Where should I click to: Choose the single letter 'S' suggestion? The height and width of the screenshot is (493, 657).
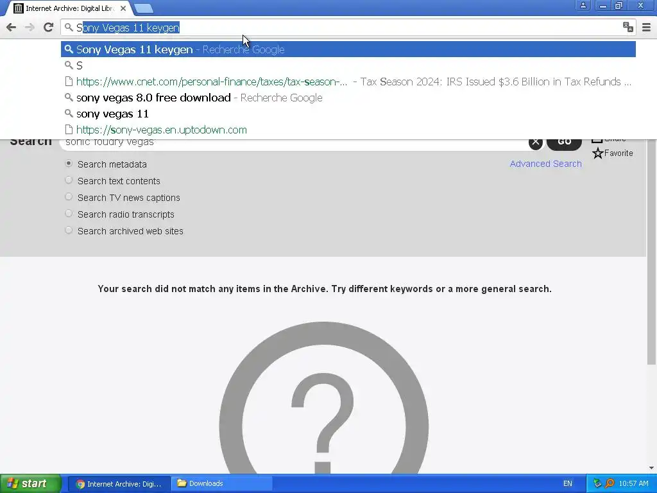[348, 65]
